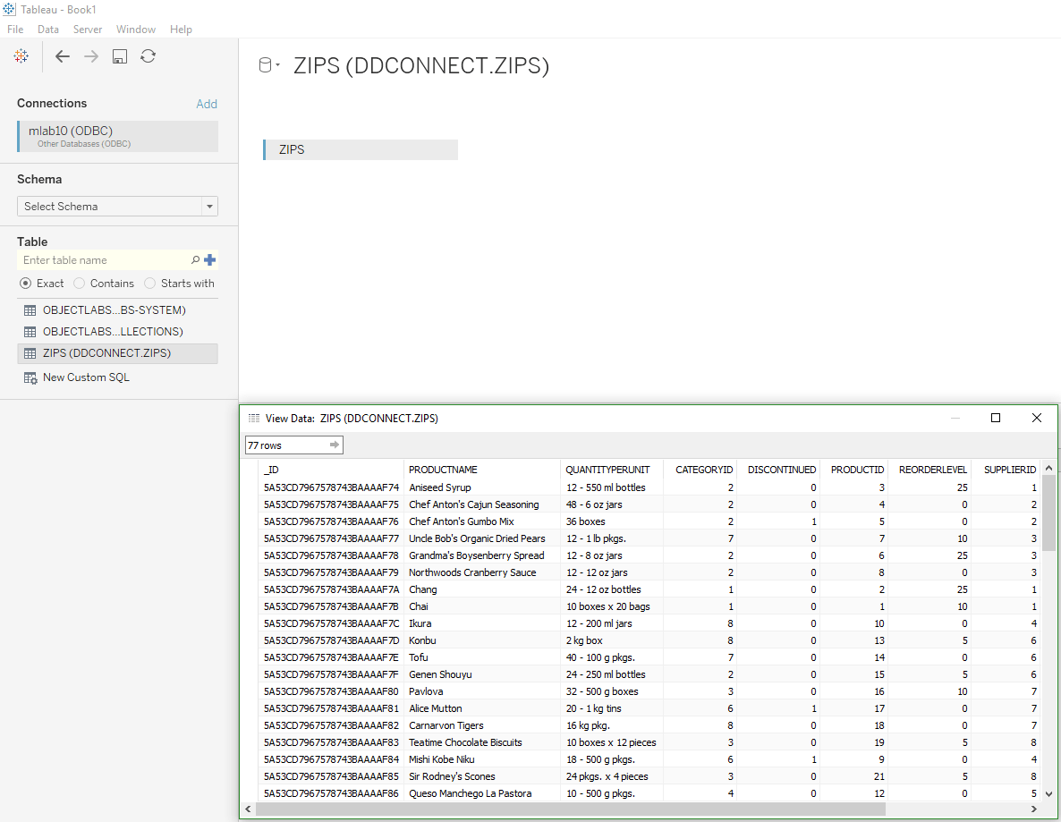Click the blue plus add-table icon

coord(209,259)
